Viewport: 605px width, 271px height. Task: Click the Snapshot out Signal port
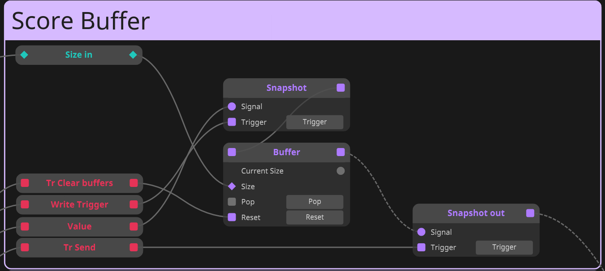pos(421,232)
